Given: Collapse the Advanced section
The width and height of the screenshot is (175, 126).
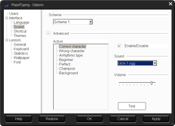Looking at the screenshot, I should (48, 33).
